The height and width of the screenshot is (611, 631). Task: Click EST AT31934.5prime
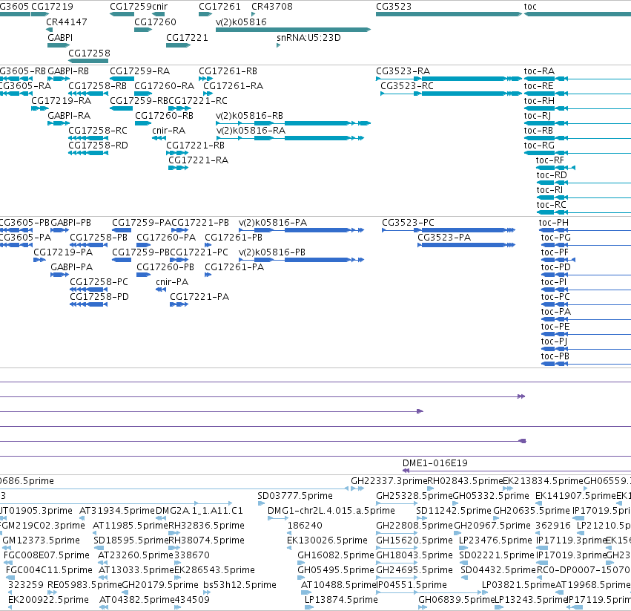coord(117,511)
